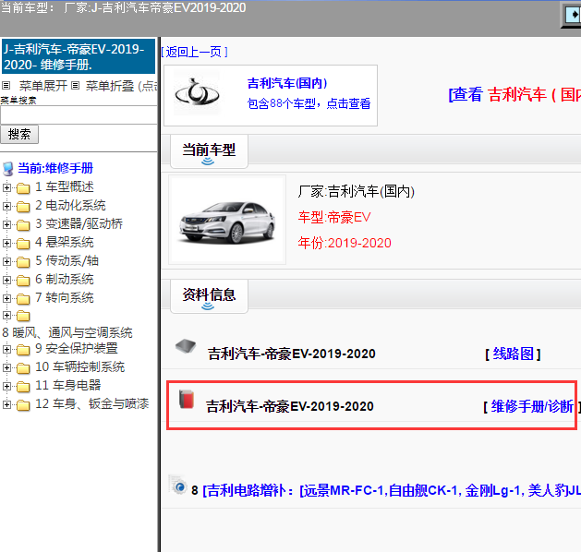Click the 返回上一页 link
581x552 pixels.
point(194,52)
